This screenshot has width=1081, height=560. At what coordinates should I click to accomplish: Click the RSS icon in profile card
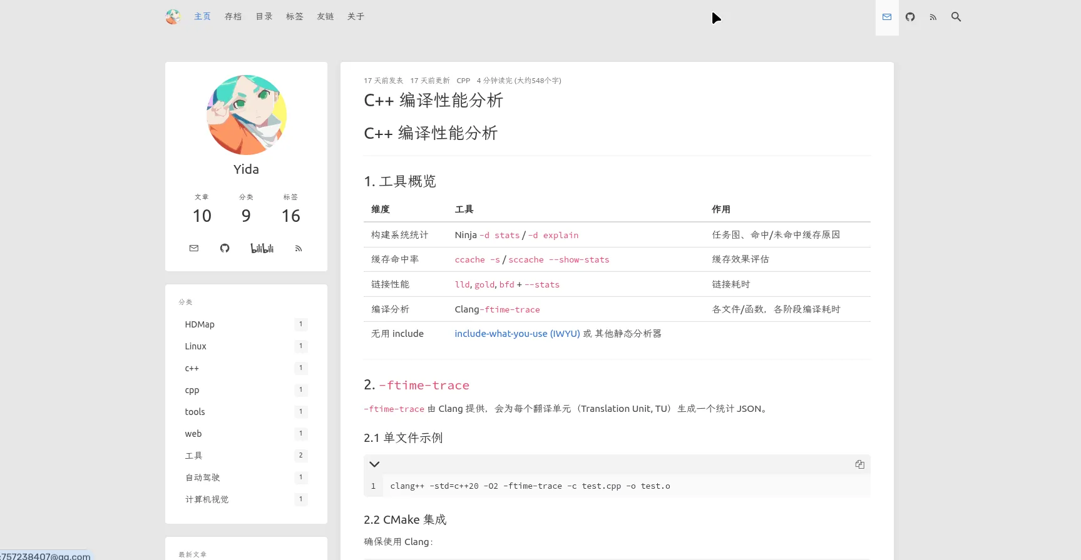coord(299,249)
